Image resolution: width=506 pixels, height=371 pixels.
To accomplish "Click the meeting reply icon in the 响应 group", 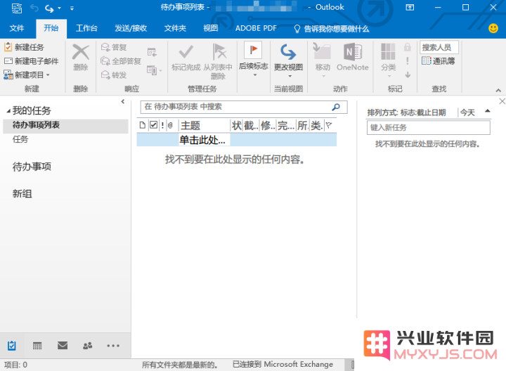I will pos(152,52).
